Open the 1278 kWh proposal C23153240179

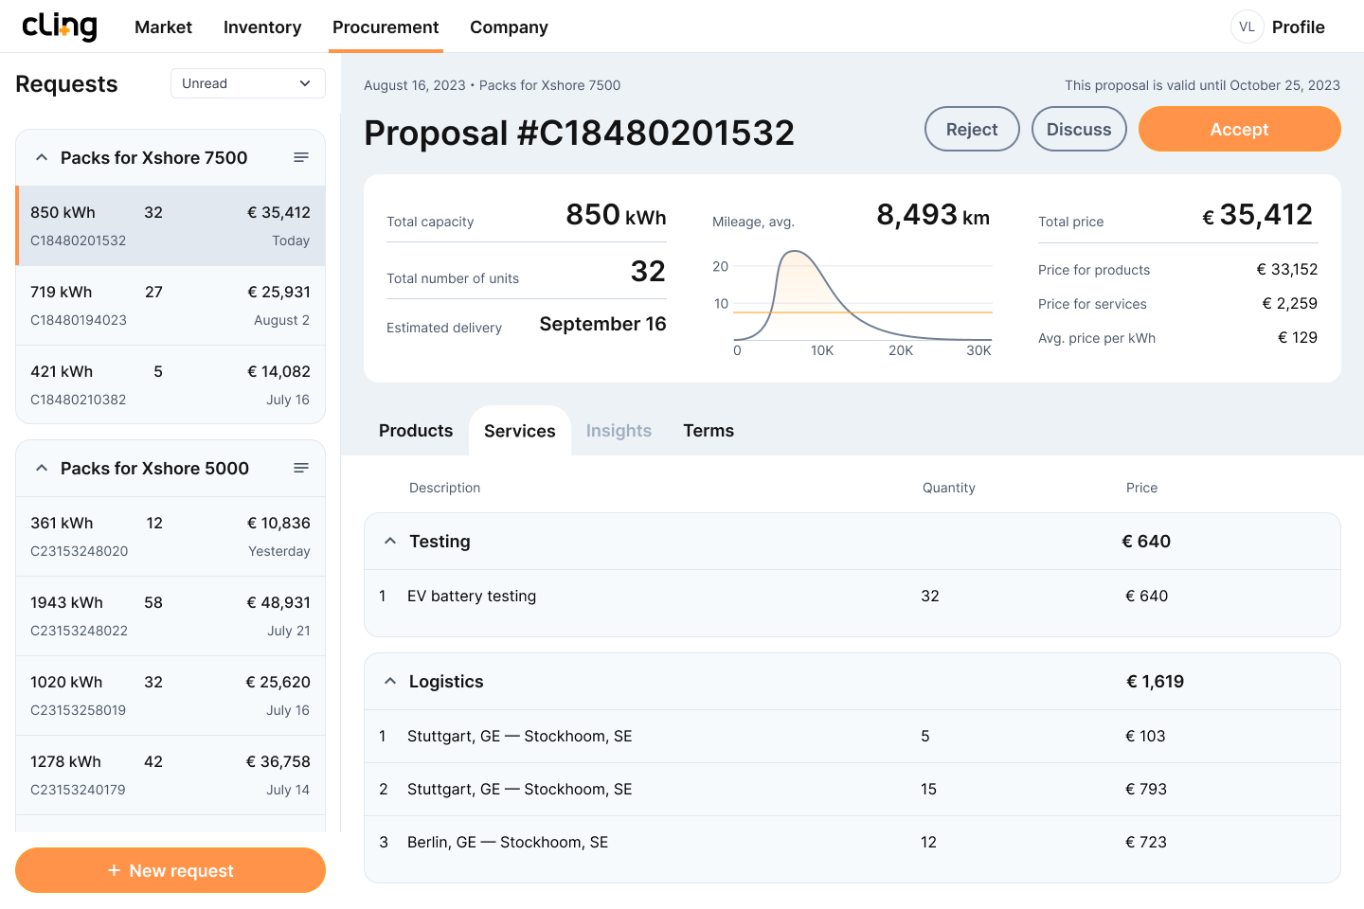170,775
